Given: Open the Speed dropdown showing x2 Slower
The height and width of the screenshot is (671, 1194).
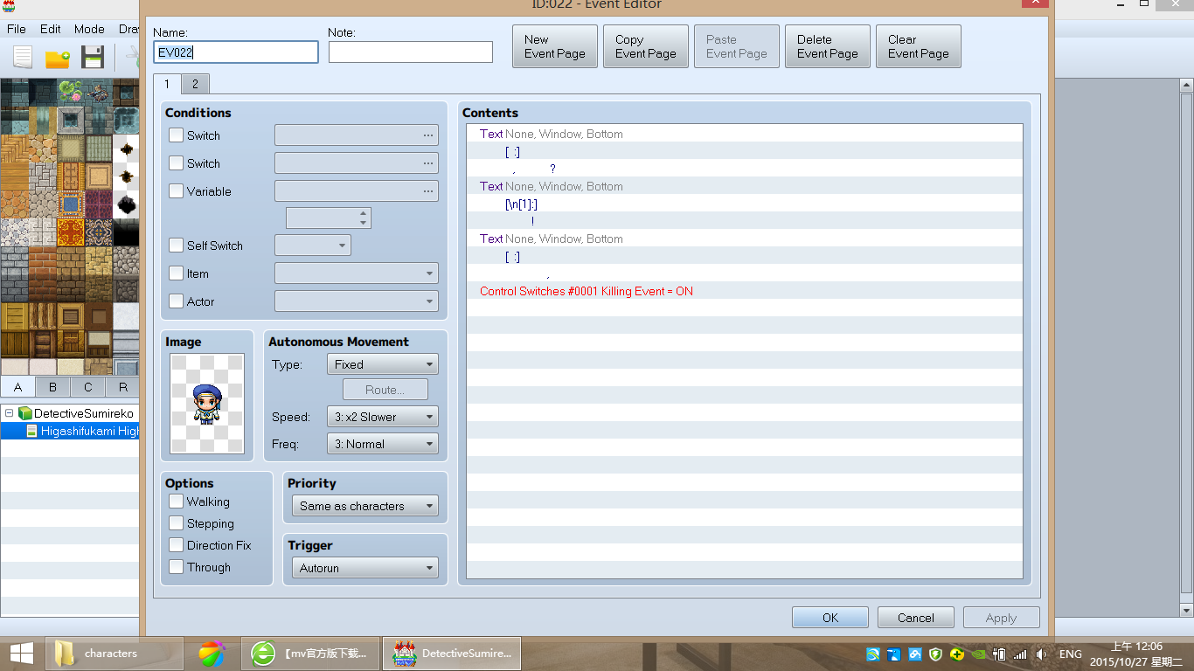Looking at the screenshot, I should (x=383, y=417).
